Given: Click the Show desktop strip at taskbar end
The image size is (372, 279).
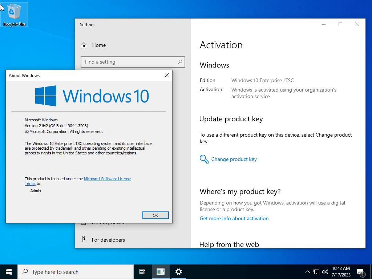Looking at the screenshot, I should coord(371,272).
